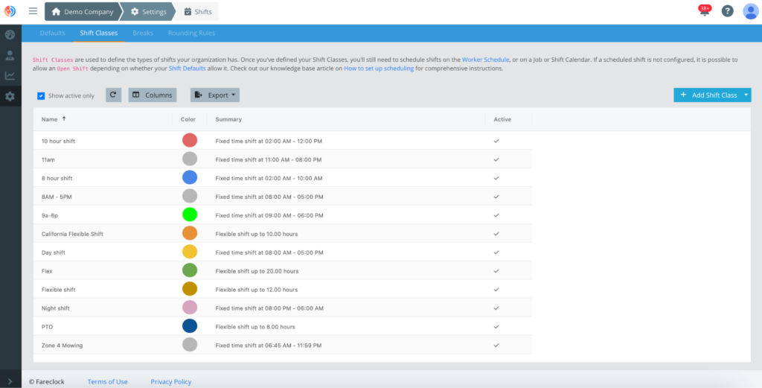Open the Worker Schedule link
This screenshot has height=388, width=762.
point(485,60)
